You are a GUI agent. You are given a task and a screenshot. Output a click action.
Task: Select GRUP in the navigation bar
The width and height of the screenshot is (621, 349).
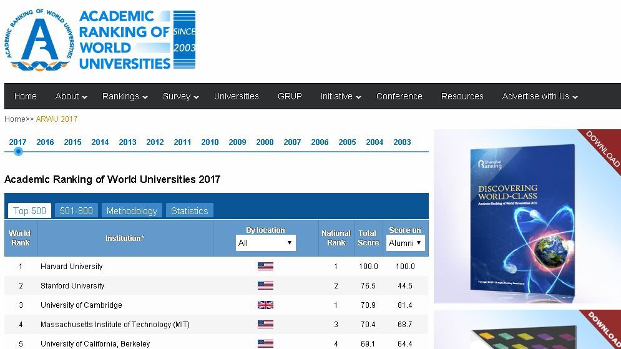point(290,96)
